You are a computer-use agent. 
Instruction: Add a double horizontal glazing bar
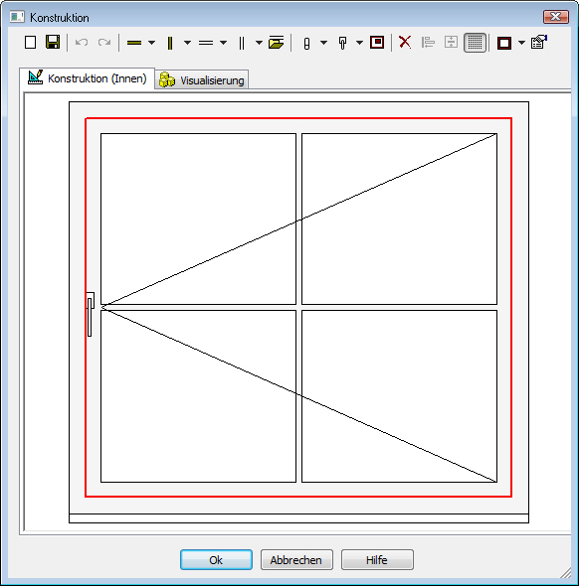click(206, 43)
